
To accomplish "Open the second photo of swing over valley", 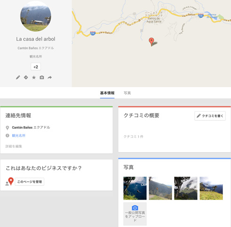I will tap(160, 188).
